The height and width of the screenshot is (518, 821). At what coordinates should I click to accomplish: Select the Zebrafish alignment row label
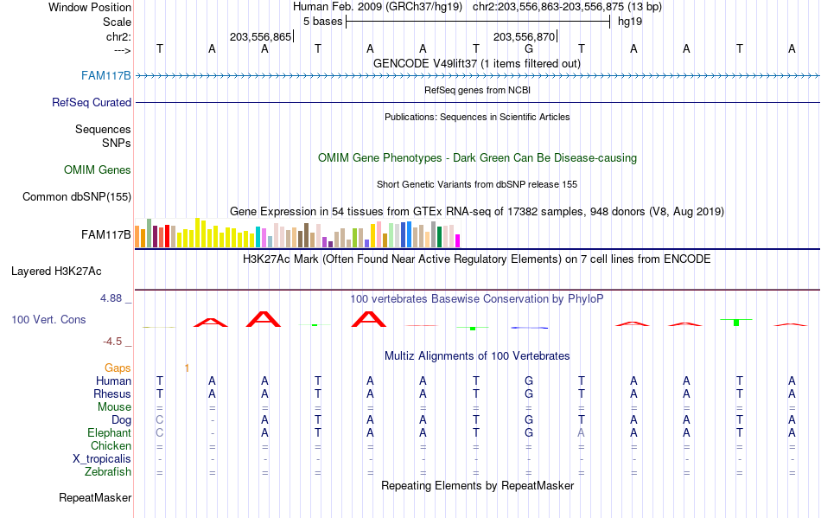108,471
